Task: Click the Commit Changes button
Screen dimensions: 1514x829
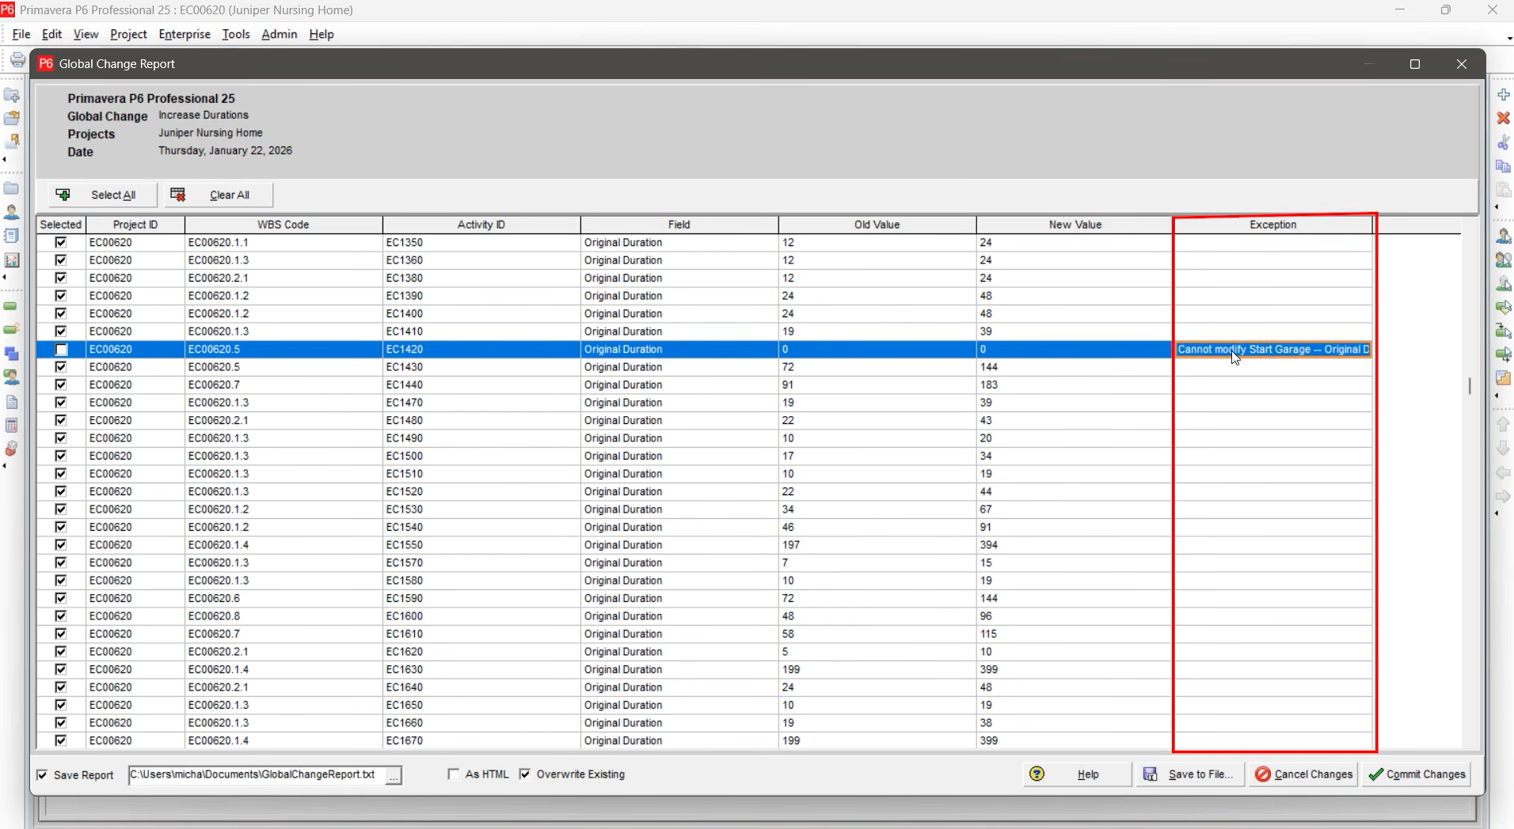Action: [x=1417, y=774]
